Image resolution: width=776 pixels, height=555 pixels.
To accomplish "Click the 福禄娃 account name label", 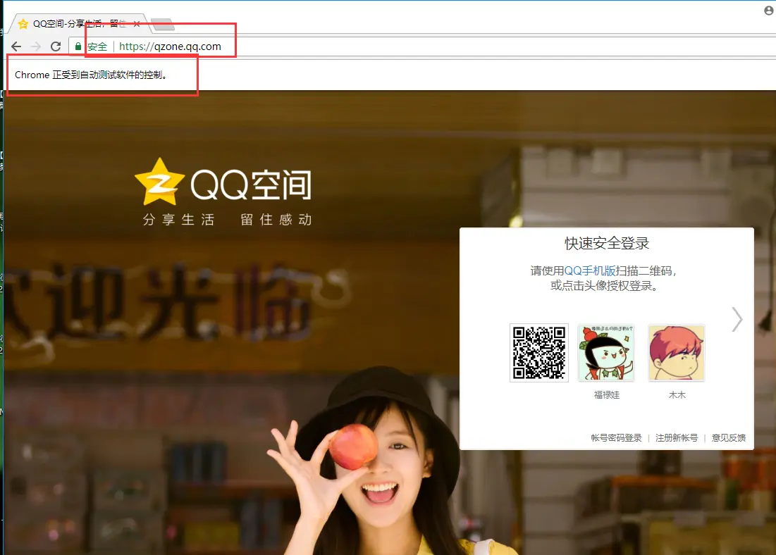I will point(607,394).
